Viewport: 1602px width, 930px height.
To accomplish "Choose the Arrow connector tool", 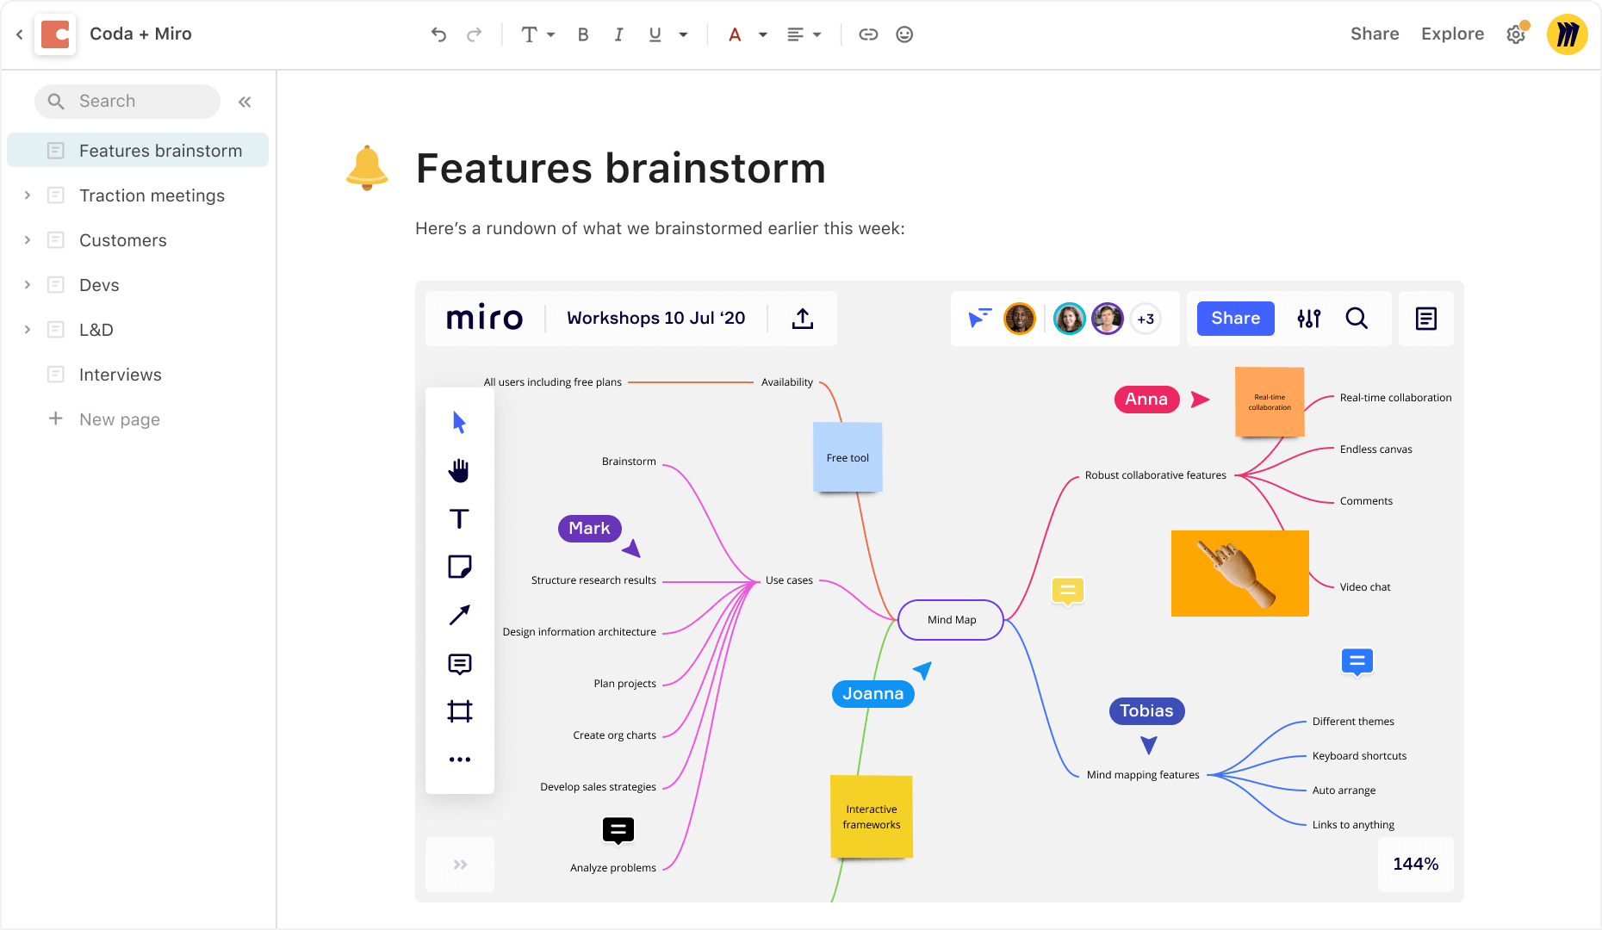I will click(x=459, y=615).
